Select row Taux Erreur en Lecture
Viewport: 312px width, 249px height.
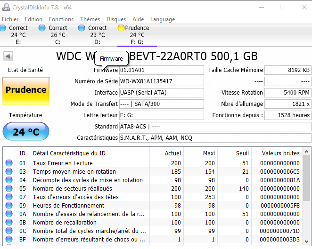pos(153,163)
